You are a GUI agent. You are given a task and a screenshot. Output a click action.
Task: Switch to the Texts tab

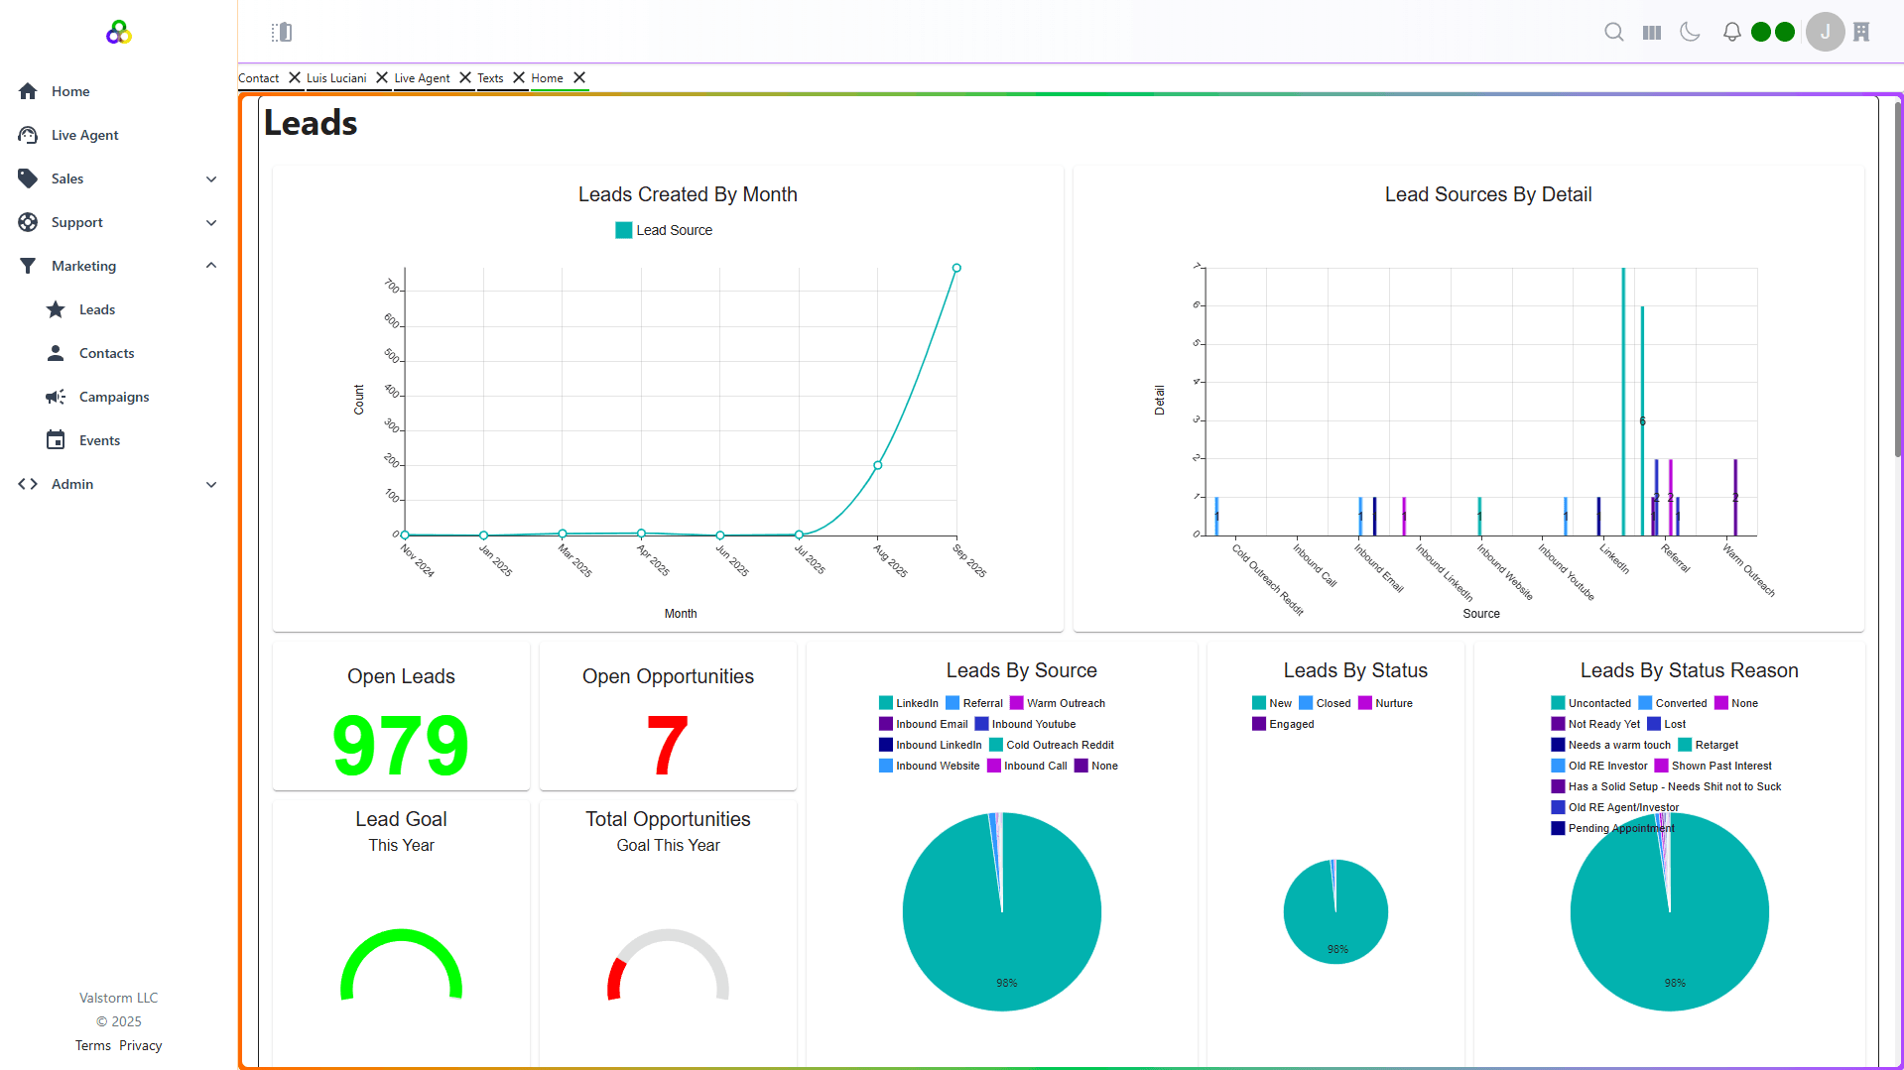489,78
